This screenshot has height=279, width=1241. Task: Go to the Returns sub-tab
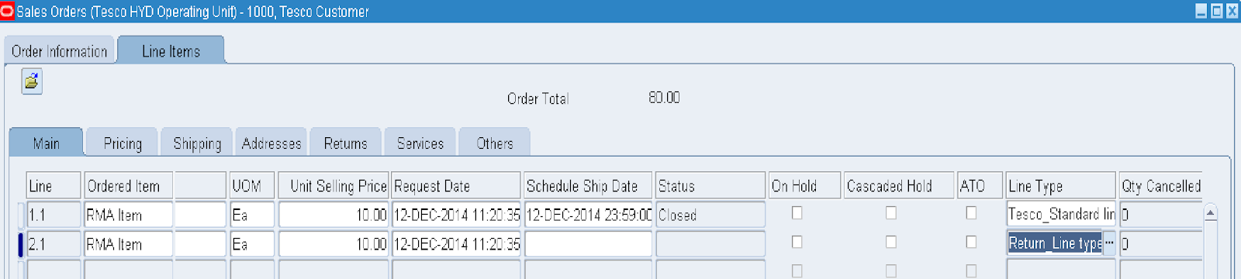click(x=345, y=143)
